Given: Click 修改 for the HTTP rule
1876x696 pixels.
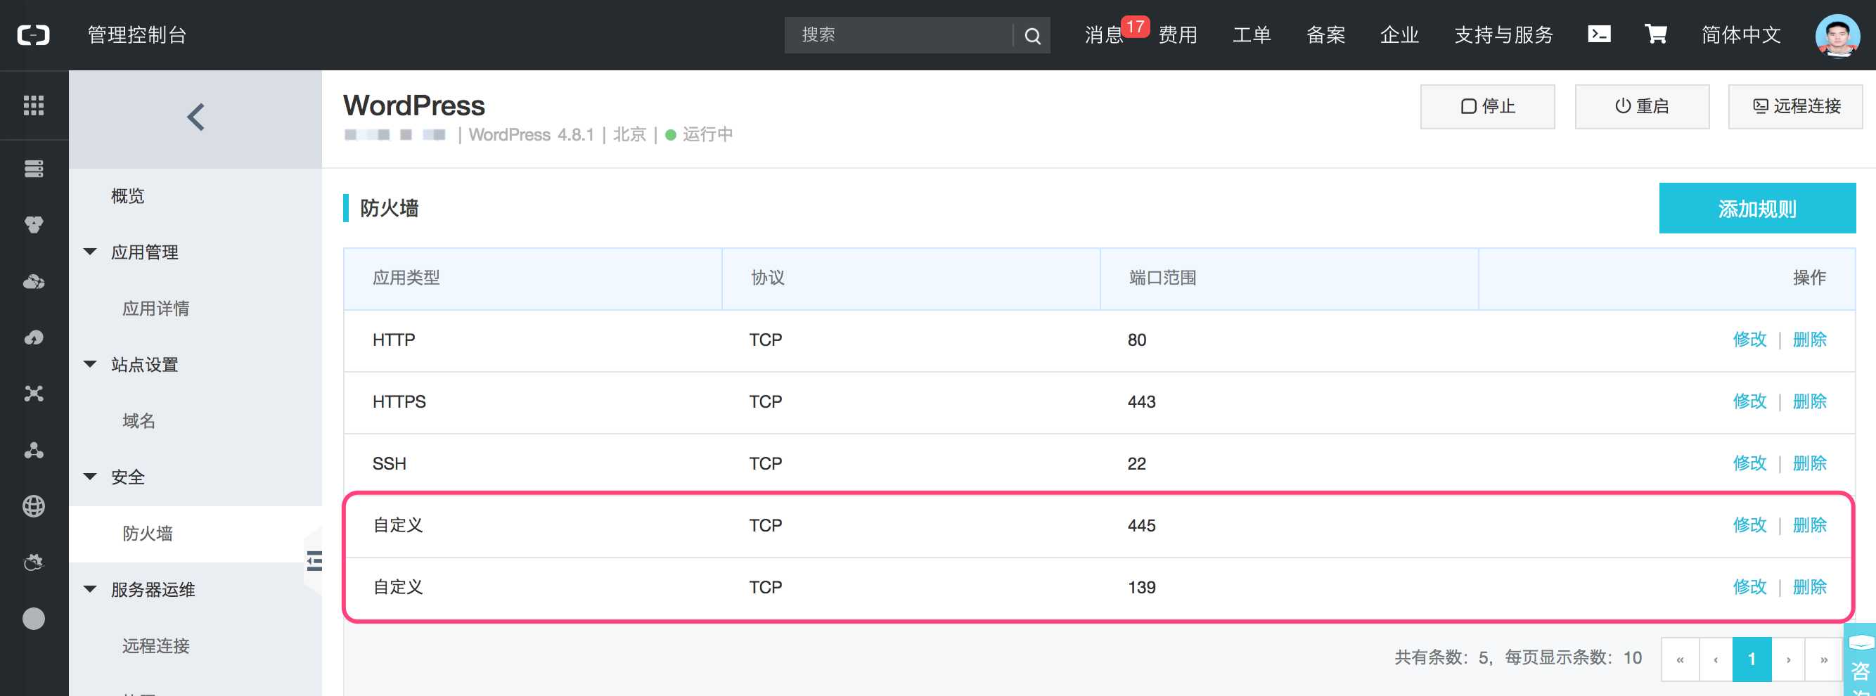Looking at the screenshot, I should tap(1749, 340).
